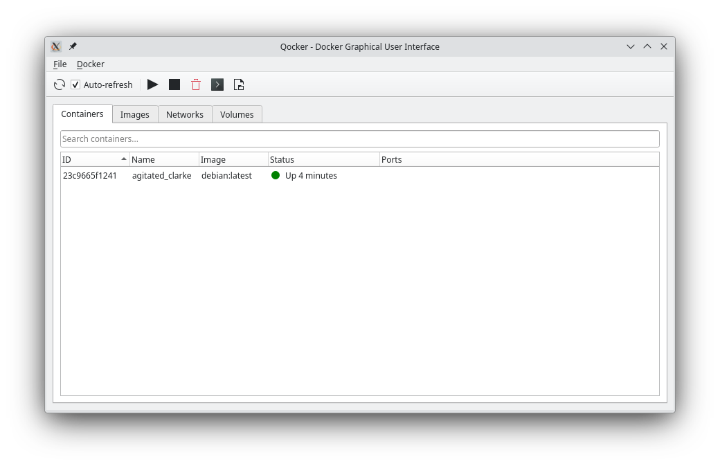720x466 pixels.
Task: Pin window with the pin icon
Action: (x=73, y=46)
